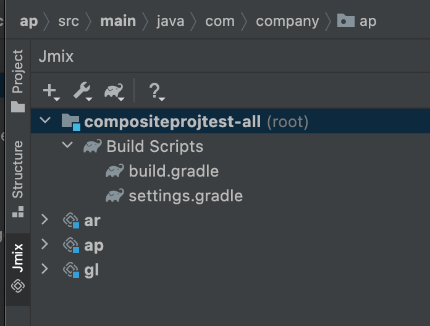The width and height of the screenshot is (430, 326).
Task: Switch to the Project tool window tab
Action: [18, 81]
